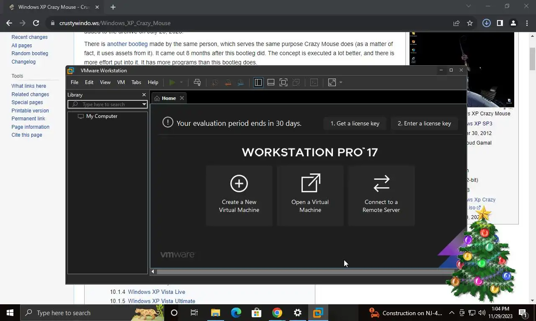Viewport: 536px width, 321px height.
Task: Click the Library search input field
Action: pos(108,104)
